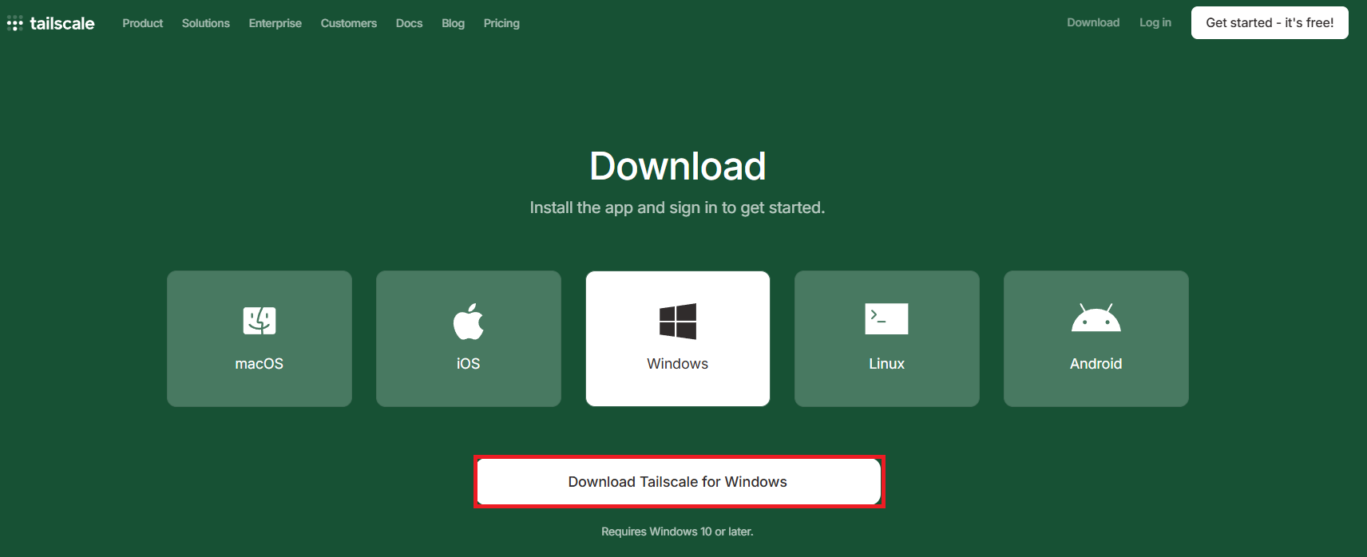Click the Linux terminal icon
This screenshot has height=557, width=1367.
(886, 318)
